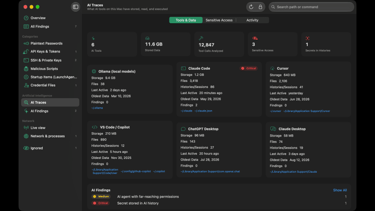Click Show All in AI Findings
Screen dimensions: 375x211
click(x=340, y=190)
